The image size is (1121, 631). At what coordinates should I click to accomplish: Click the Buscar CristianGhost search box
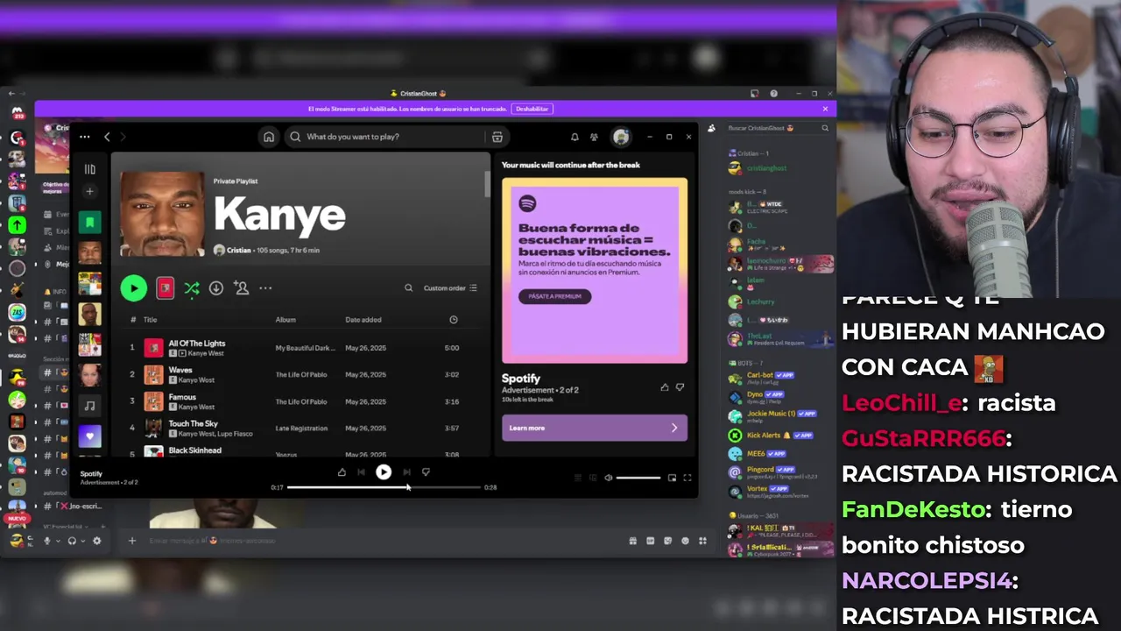pos(778,128)
